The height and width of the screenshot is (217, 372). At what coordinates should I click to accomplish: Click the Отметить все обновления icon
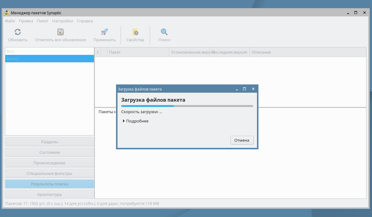pos(60,32)
